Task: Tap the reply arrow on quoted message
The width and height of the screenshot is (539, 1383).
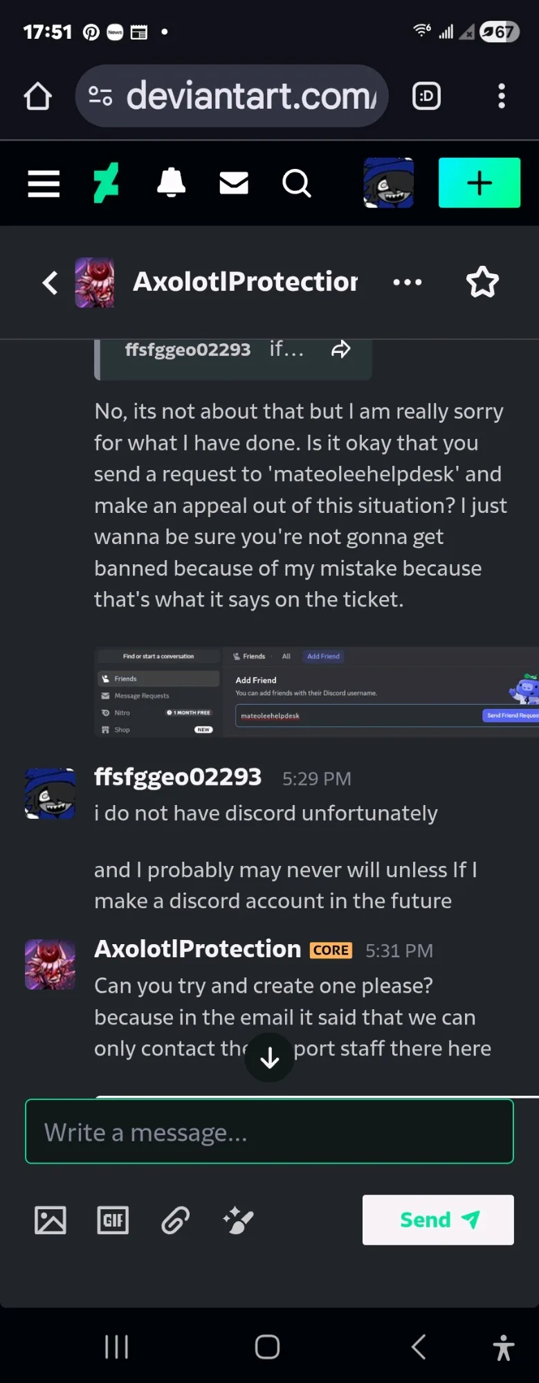Action: coord(340,350)
